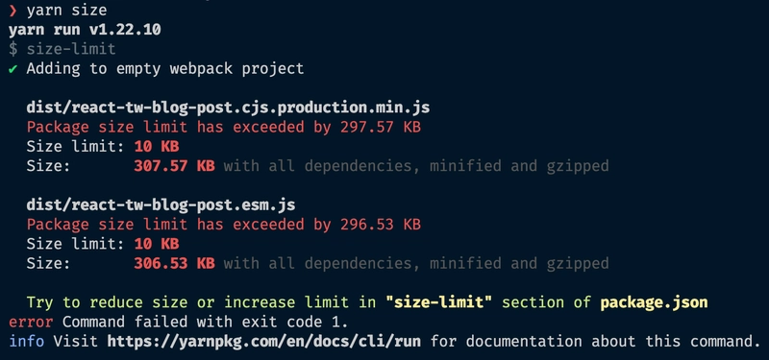The image size is (769, 360).
Task: Click the Try to reduce size hint
Action: pyautogui.click(x=367, y=302)
